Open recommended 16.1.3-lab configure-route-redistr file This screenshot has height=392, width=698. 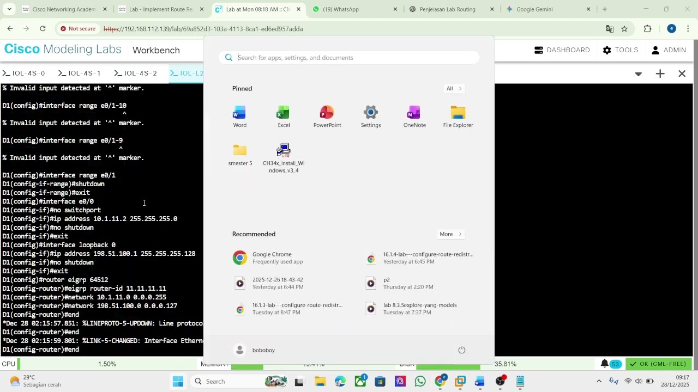289,309
